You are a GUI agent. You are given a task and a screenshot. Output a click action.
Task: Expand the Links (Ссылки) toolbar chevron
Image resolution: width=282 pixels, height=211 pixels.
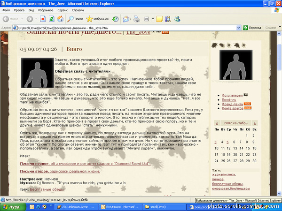coord(280,27)
